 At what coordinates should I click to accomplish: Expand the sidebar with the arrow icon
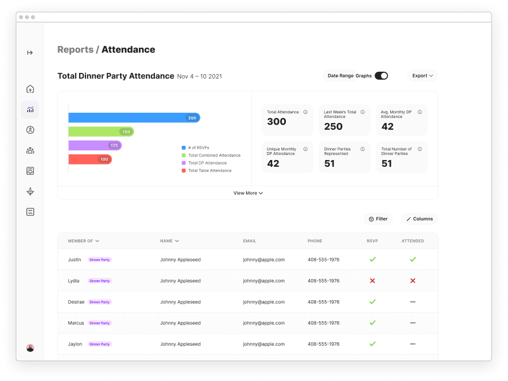(30, 52)
